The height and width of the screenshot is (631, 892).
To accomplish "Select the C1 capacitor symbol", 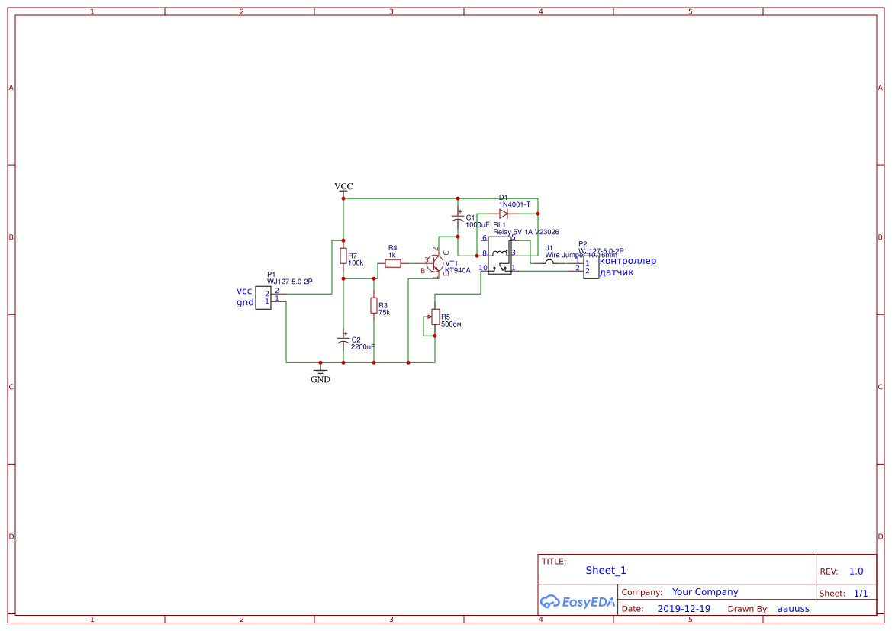I will coord(457,217).
